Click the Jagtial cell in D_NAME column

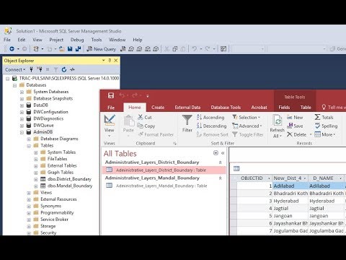click(327, 209)
